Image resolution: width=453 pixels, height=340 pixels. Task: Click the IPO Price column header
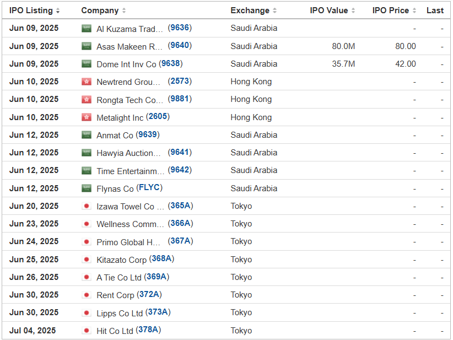pos(391,10)
